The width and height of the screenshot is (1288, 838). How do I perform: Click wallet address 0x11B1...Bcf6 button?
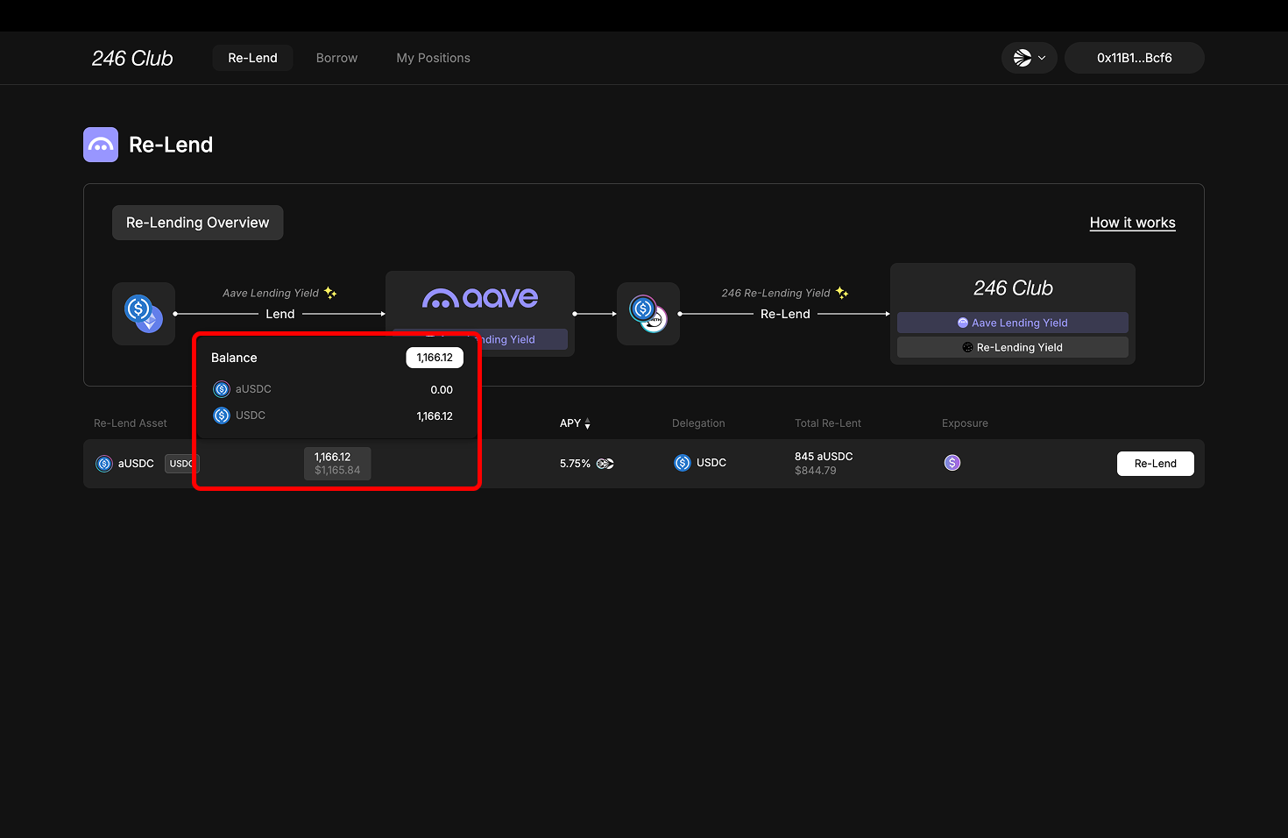pos(1134,58)
